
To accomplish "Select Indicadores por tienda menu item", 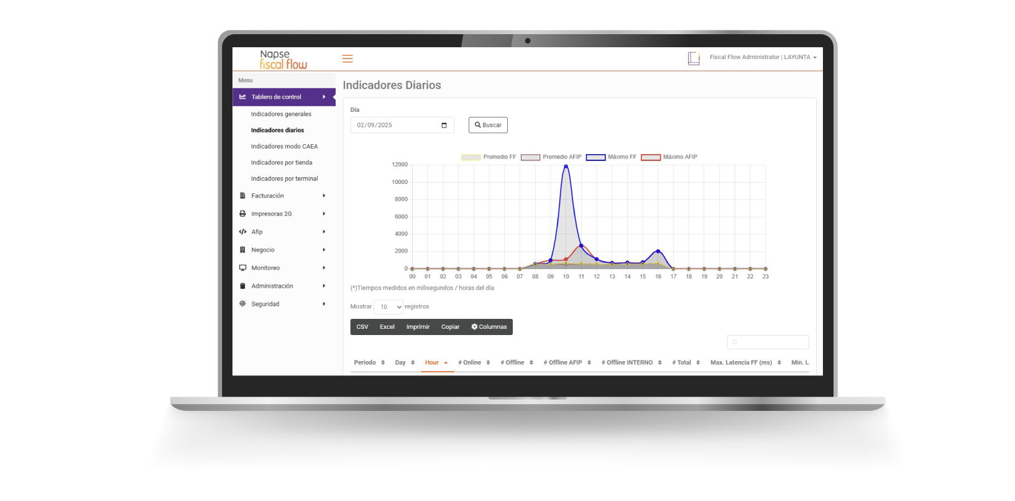I will (282, 163).
